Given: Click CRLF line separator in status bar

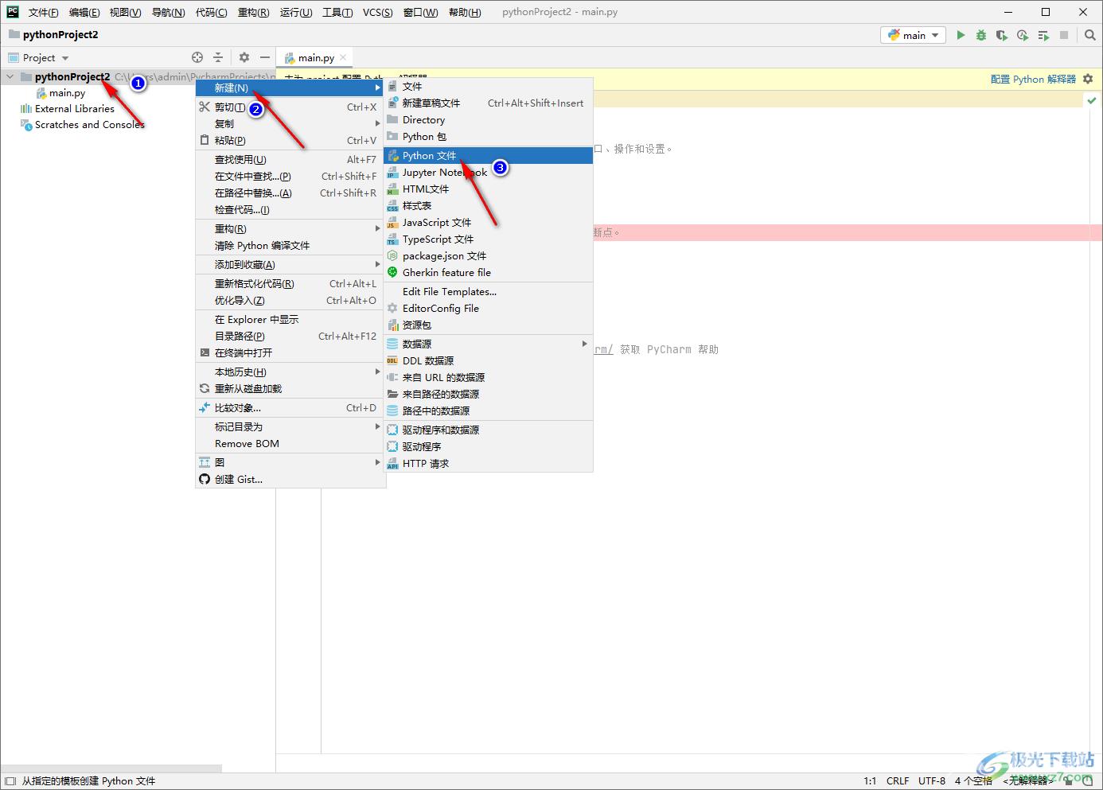Looking at the screenshot, I should [898, 781].
